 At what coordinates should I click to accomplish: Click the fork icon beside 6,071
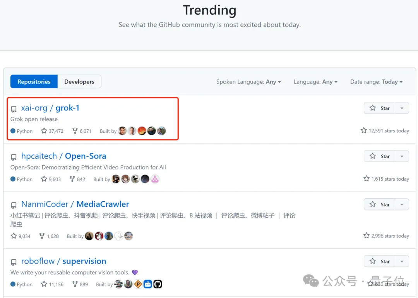(x=75, y=131)
